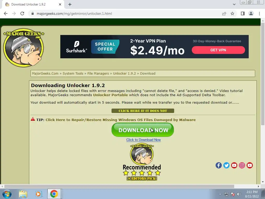The height and width of the screenshot is (199, 265).
Task: Click the red warning triangle TIP icon
Action: tap(33, 119)
